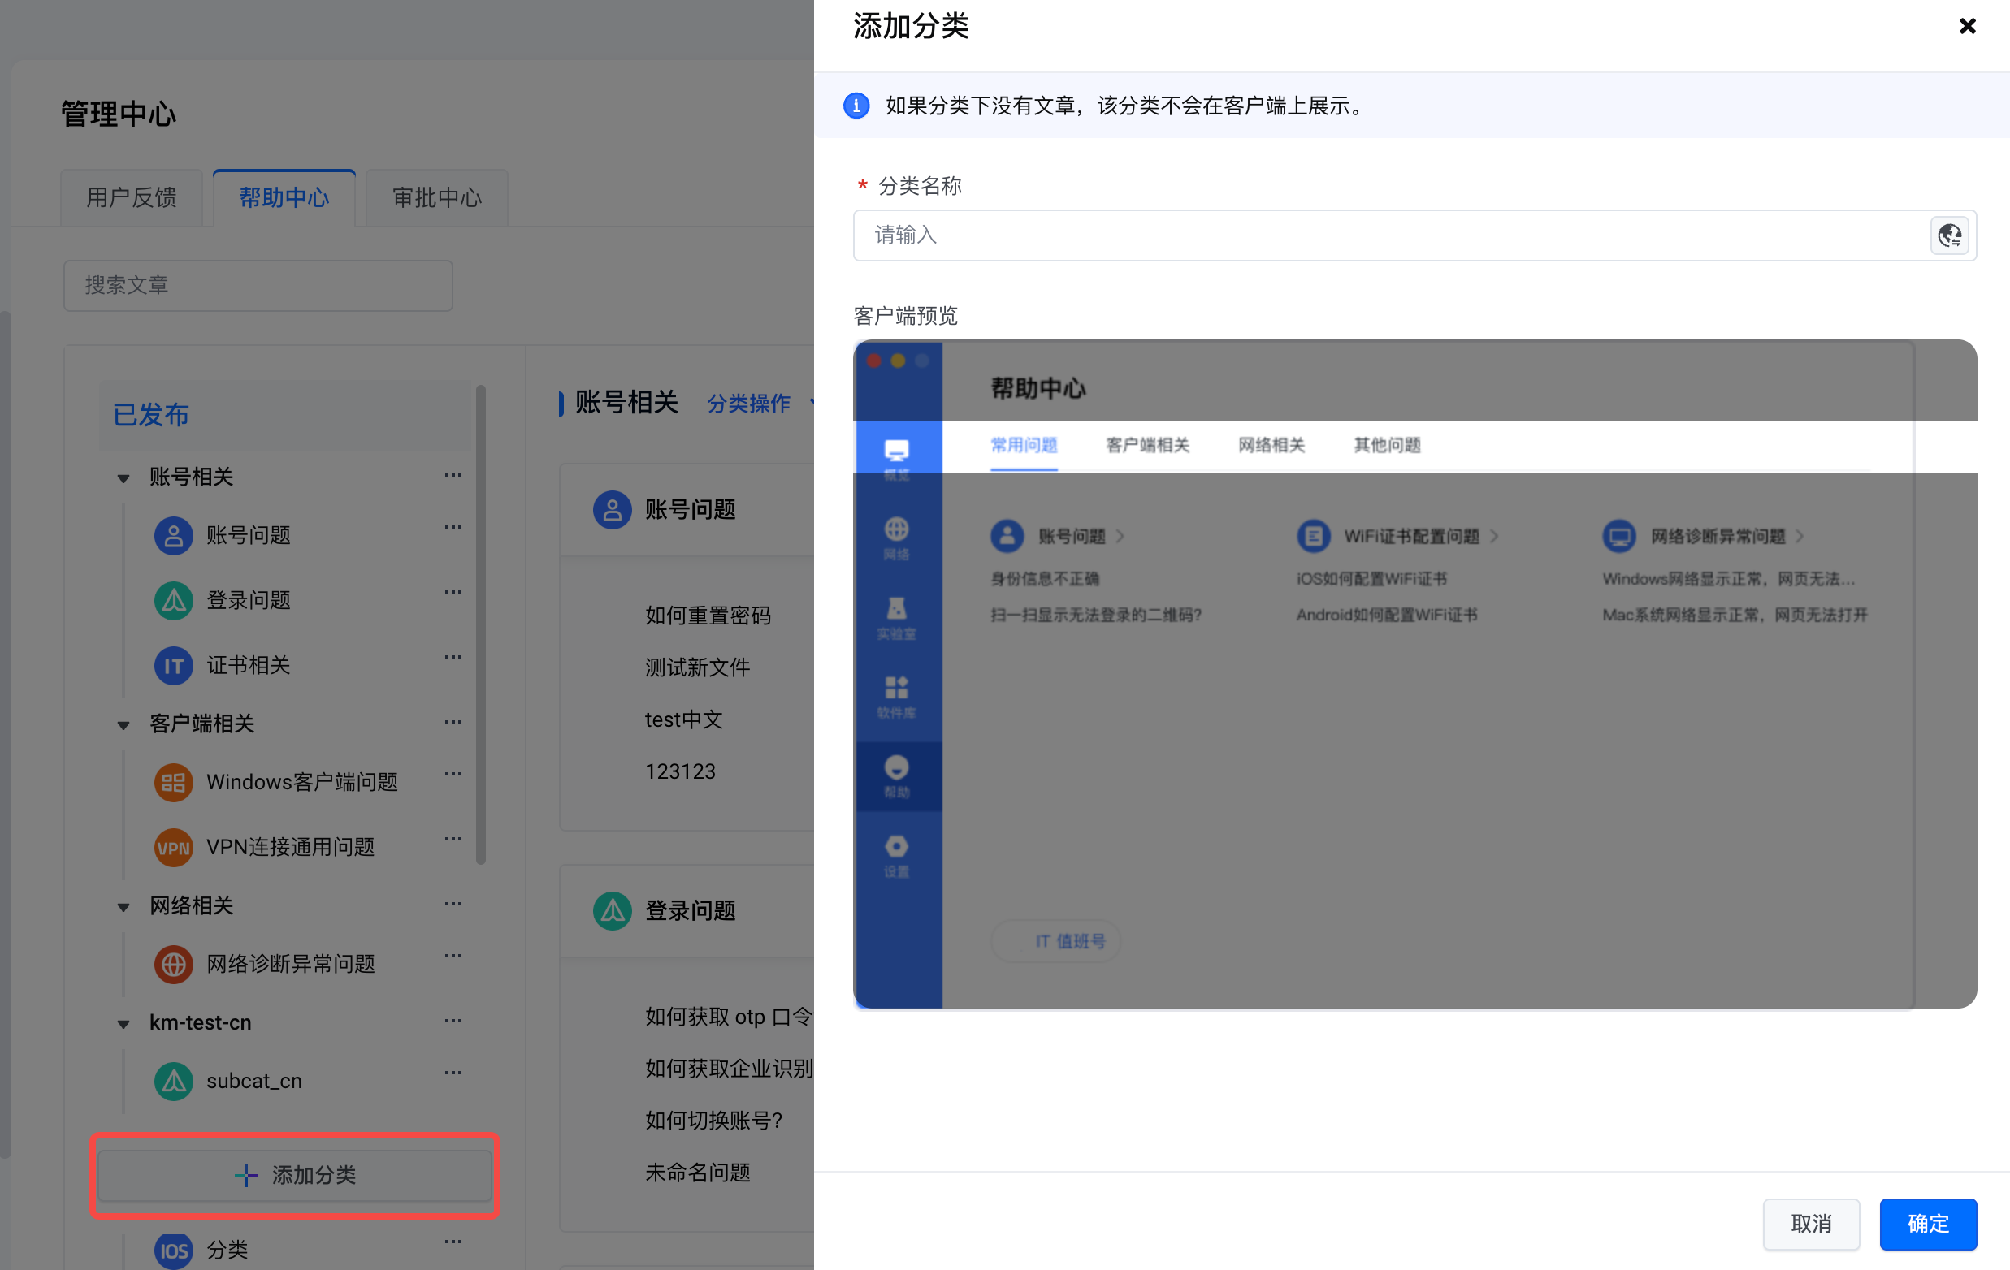Click the orange VPN icon in sidebar
The width and height of the screenshot is (2010, 1270).
point(174,847)
